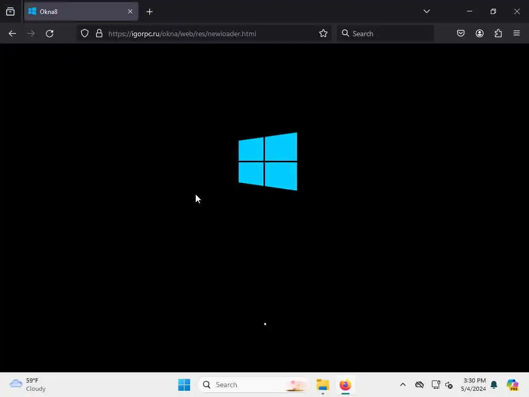Select the Okna8 browser tab
Screen dimensions: 529x397
click(81, 11)
